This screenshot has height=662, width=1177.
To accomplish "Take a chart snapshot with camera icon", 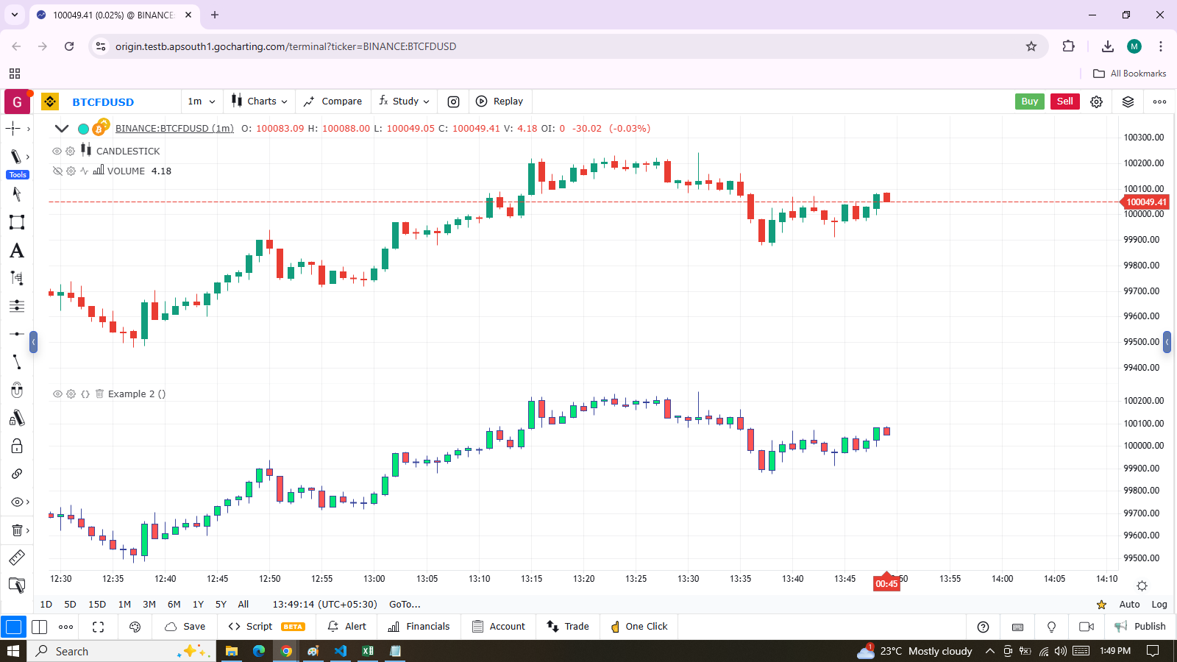I will tap(454, 102).
